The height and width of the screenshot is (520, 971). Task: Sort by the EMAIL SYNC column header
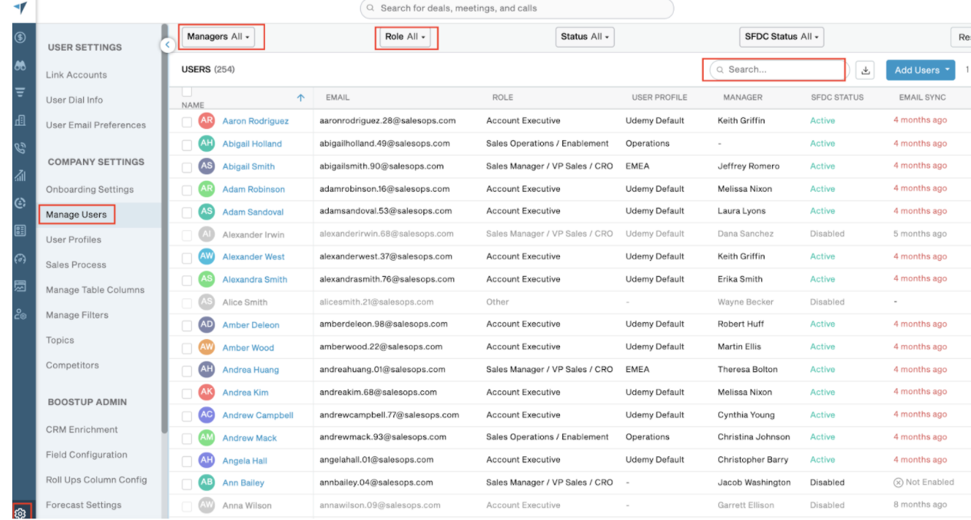(x=923, y=97)
